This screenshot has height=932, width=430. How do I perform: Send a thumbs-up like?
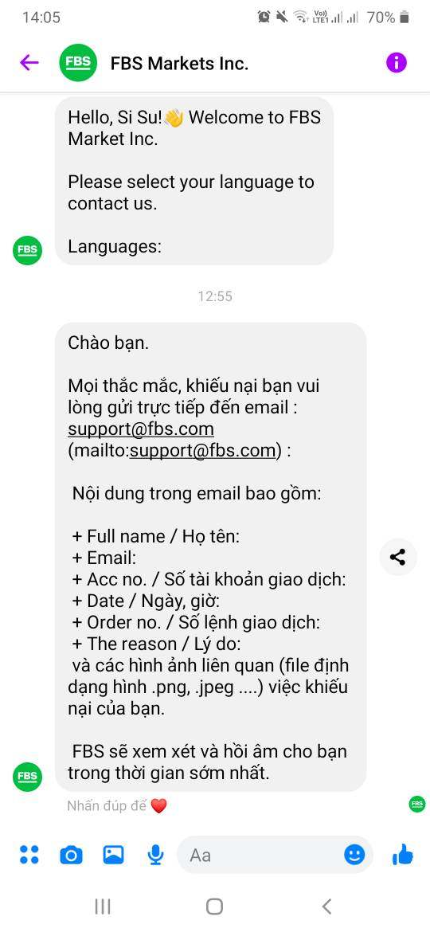tap(403, 855)
